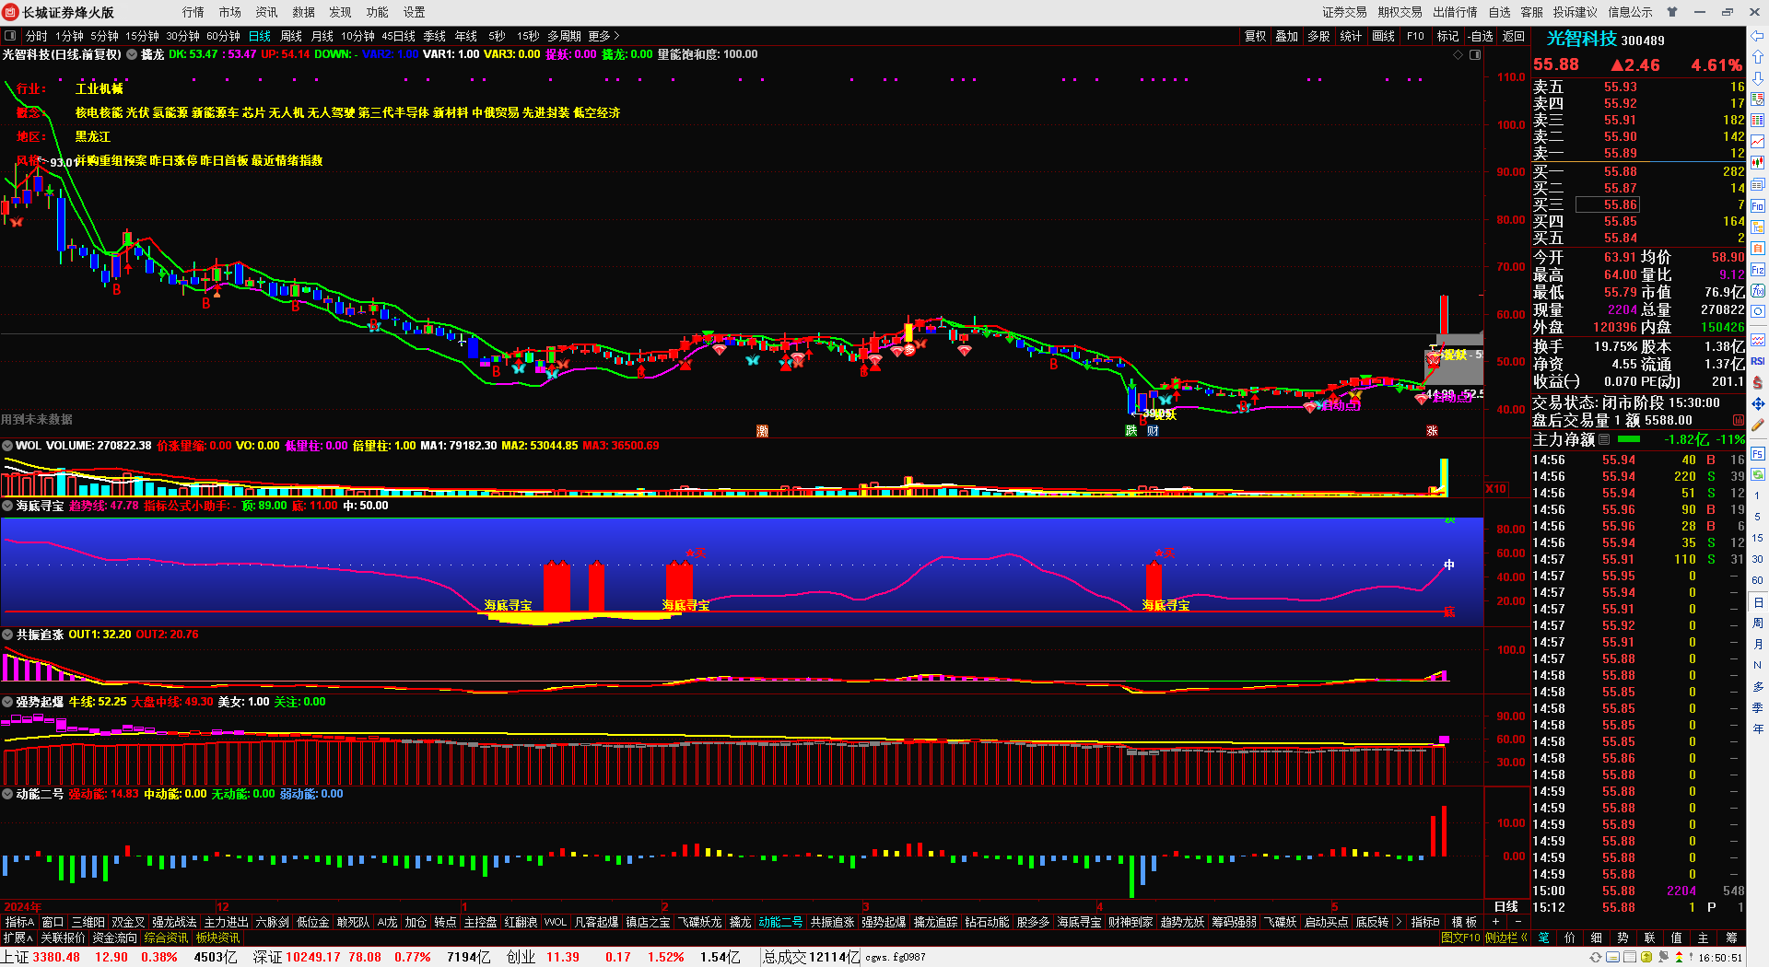Click the blue four-way move arrows icon

1758,403
